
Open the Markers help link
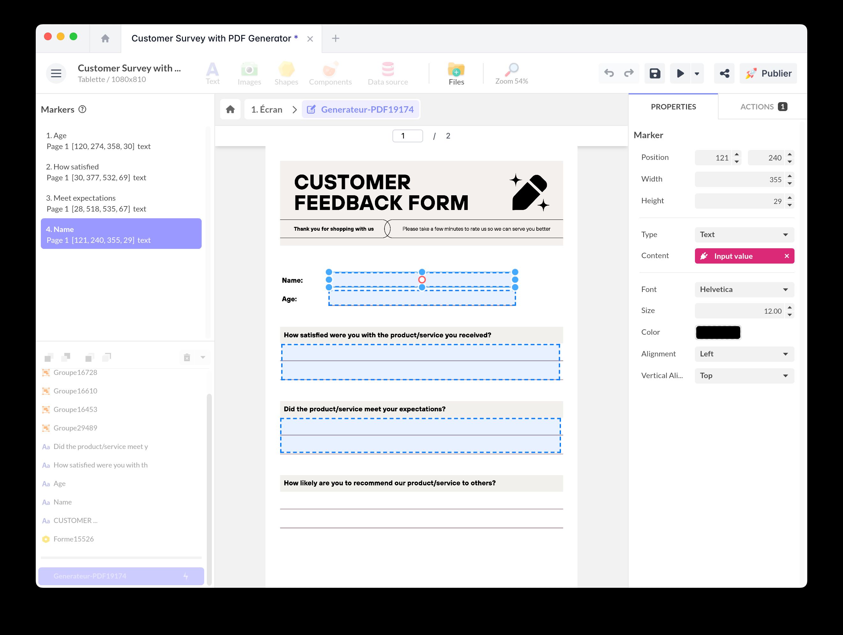click(x=82, y=109)
